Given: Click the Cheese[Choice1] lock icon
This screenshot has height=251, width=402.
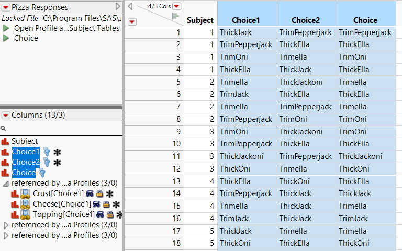Looking at the screenshot, I should point(106,204).
